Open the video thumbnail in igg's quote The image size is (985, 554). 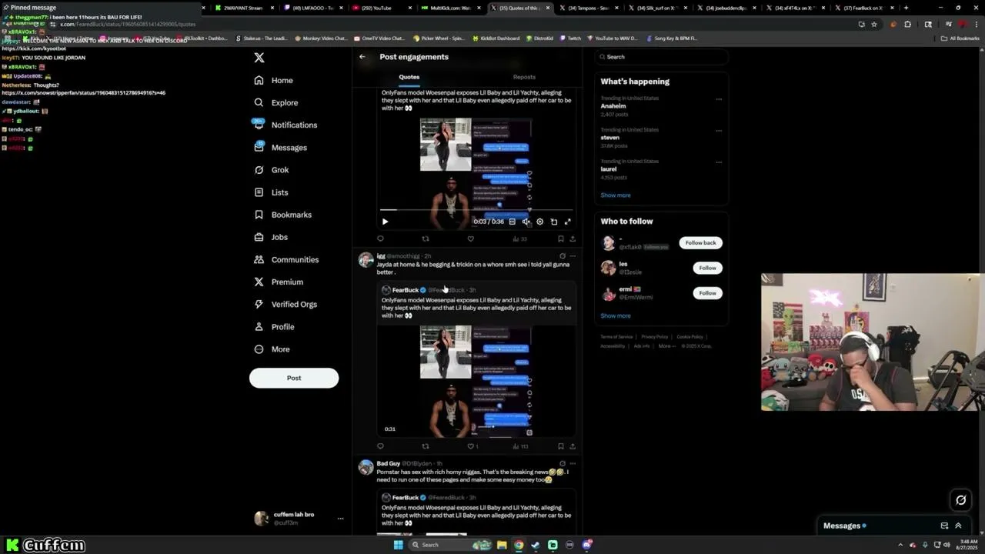pos(476,381)
